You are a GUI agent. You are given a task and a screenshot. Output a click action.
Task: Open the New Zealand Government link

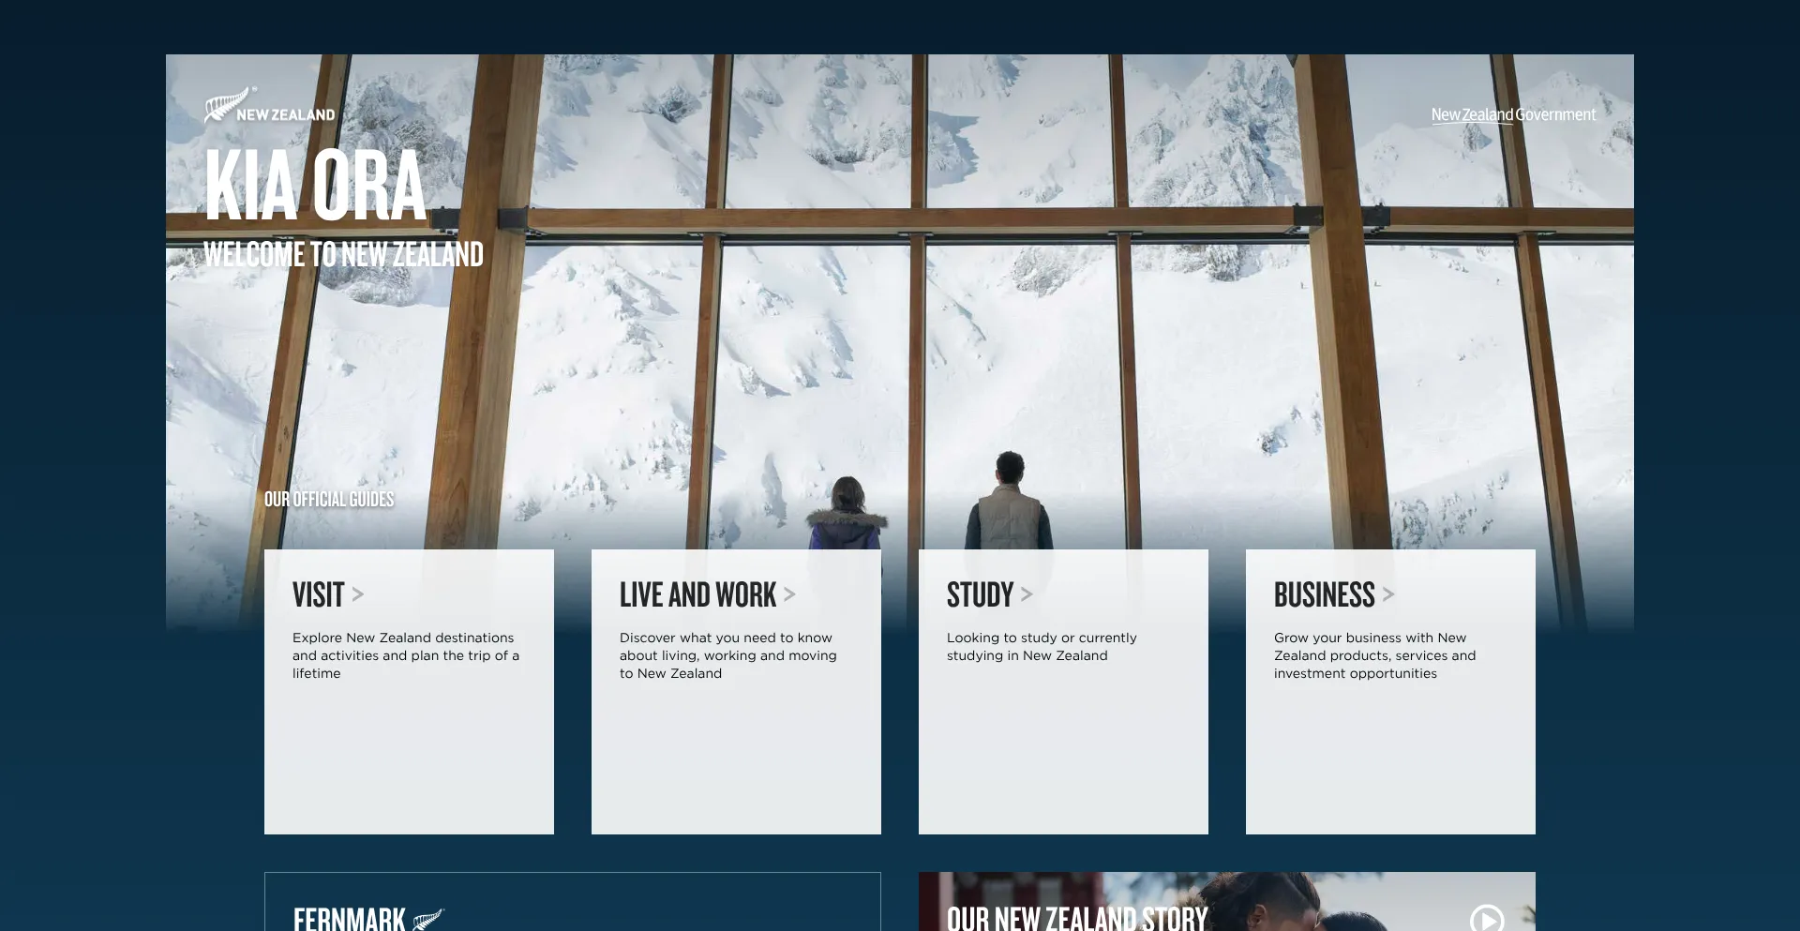pos(1512,114)
